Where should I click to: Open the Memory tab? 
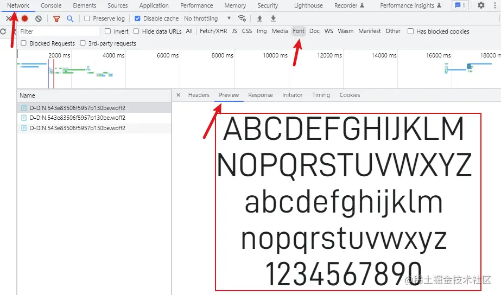pos(235,5)
